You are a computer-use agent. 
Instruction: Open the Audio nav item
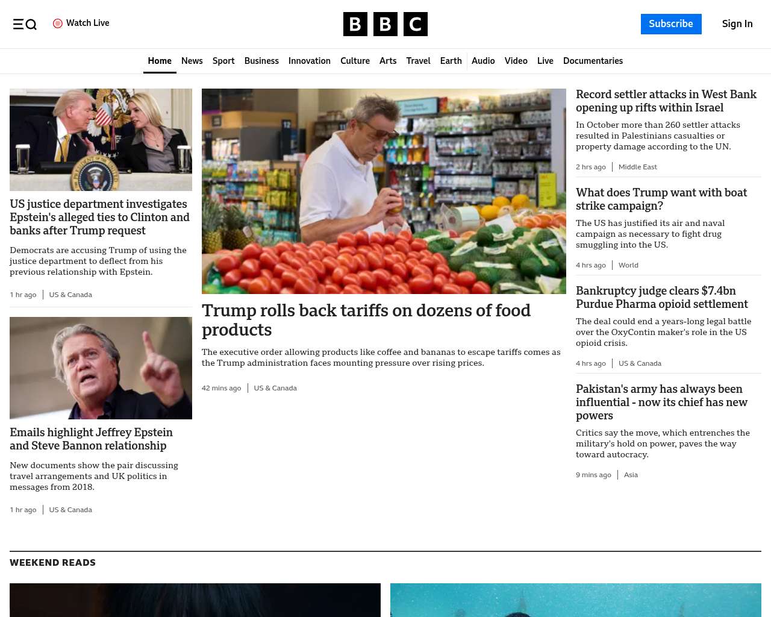pyautogui.click(x=483, y=61)
